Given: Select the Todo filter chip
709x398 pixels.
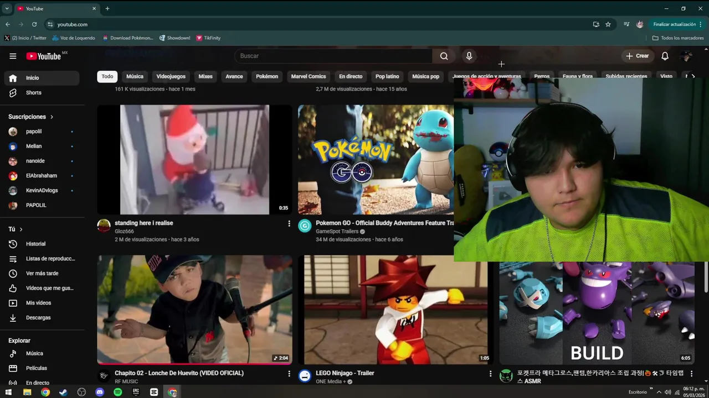Looking at the screenshot, I should pos(107,76).
